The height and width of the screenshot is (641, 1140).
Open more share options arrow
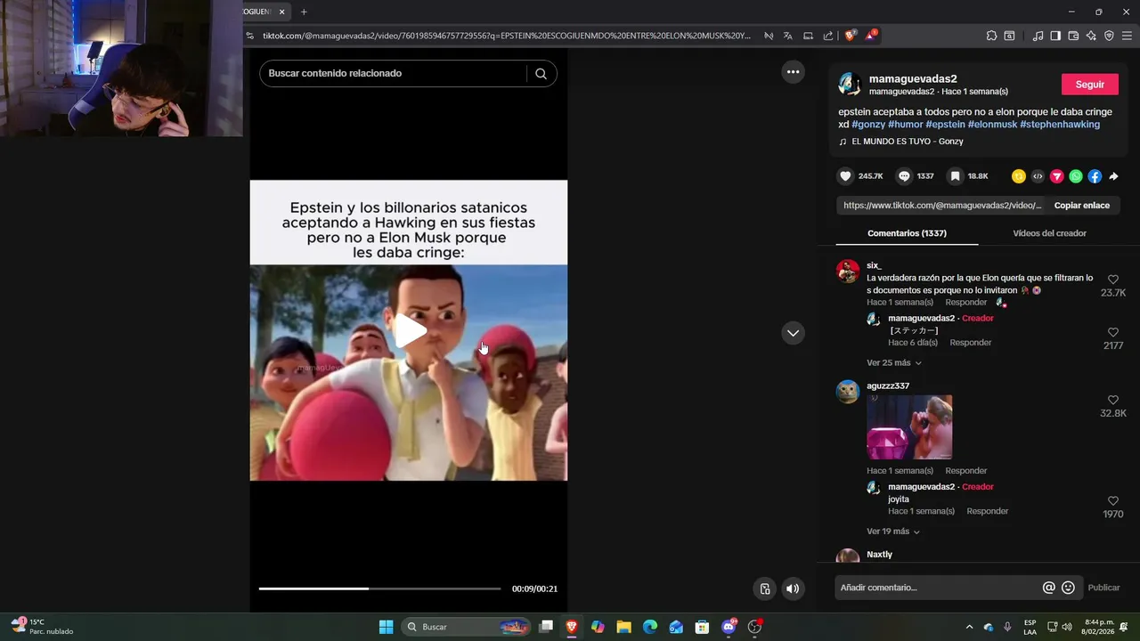click(x=1113, y=176)
